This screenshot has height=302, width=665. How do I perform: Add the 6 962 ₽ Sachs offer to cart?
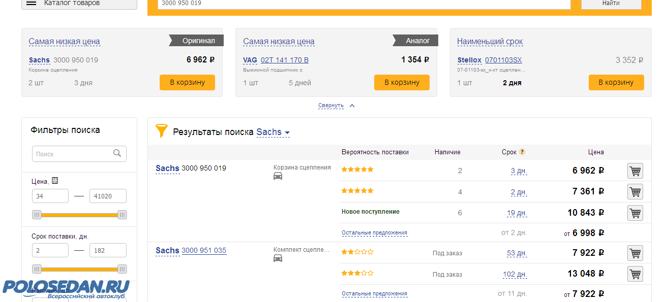coord(635,171)
